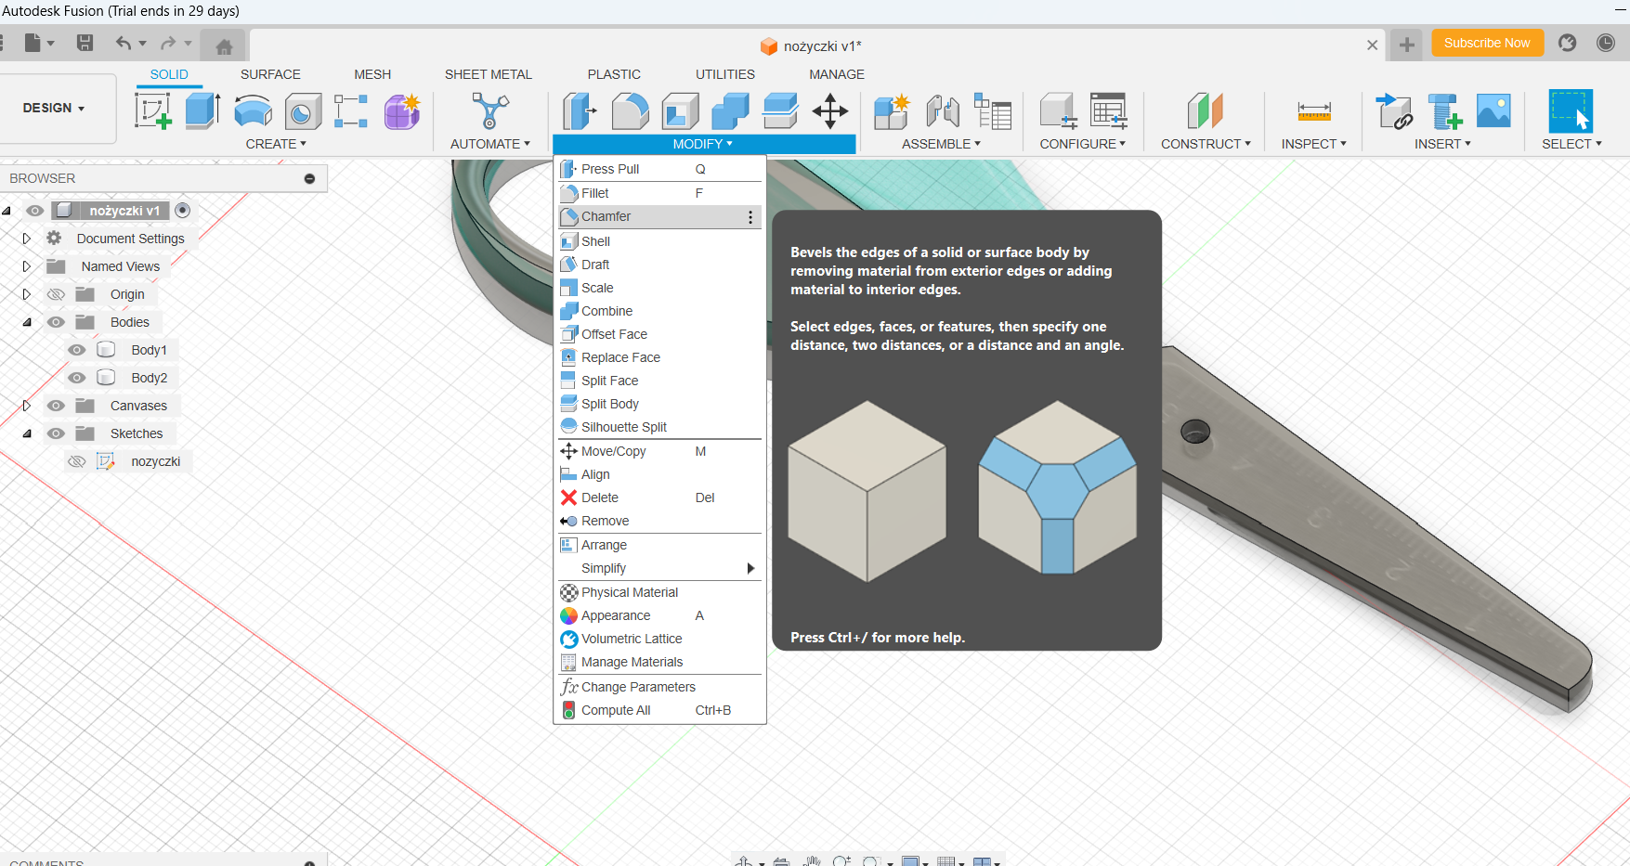
Task: Expand the Named Views node
Action: click(x=27, y=266)
